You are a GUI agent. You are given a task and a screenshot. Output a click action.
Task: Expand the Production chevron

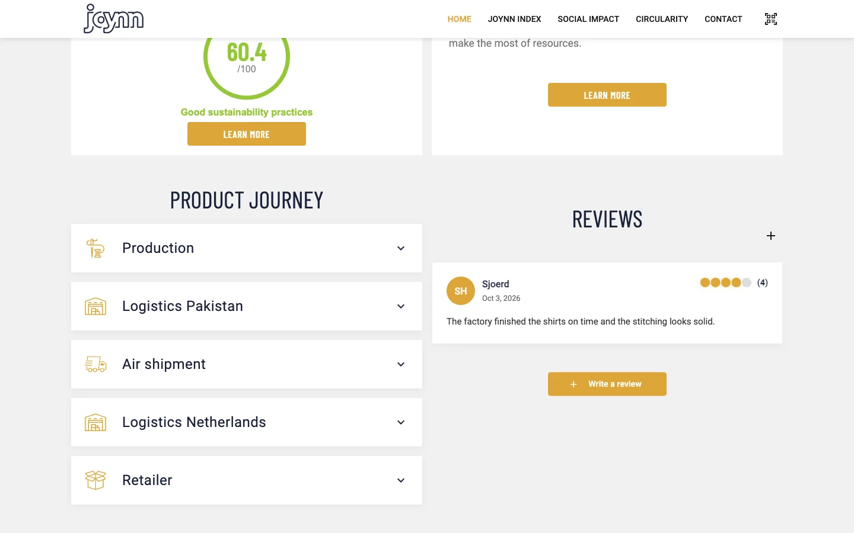click(401, 248)
